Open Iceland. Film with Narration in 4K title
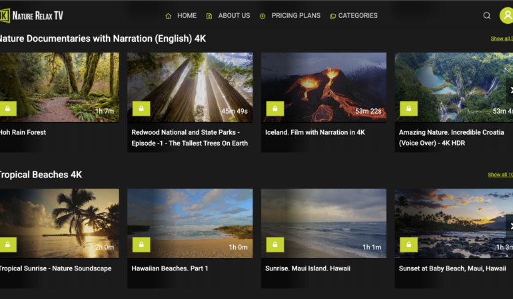The image size is (513, 299). pyautogui.click(x=315, y=132)
